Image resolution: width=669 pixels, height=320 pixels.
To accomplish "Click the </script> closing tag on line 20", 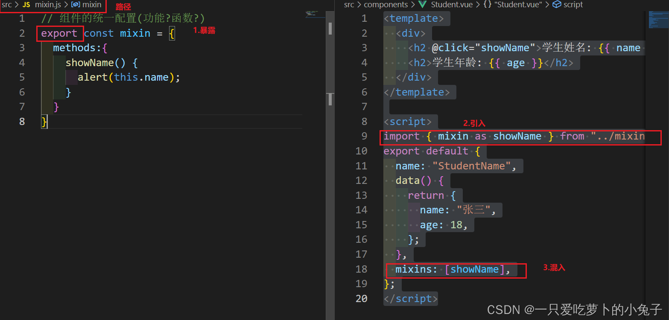I will tap(411, 299).
